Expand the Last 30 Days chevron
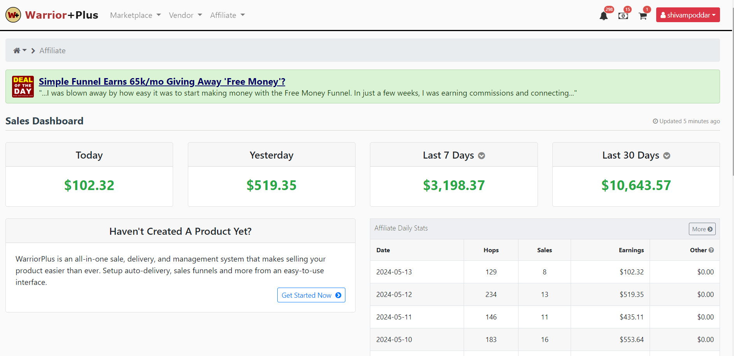Viewport: 734px width, 356px height. point(667,156)
